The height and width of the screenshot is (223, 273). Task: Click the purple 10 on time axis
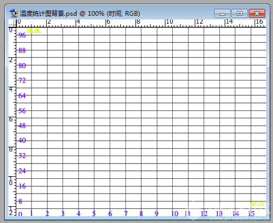[x=175, y=214]
